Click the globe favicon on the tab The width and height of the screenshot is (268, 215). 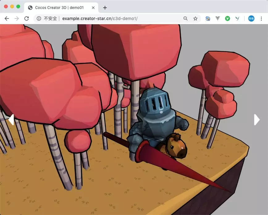click(30, 8)
